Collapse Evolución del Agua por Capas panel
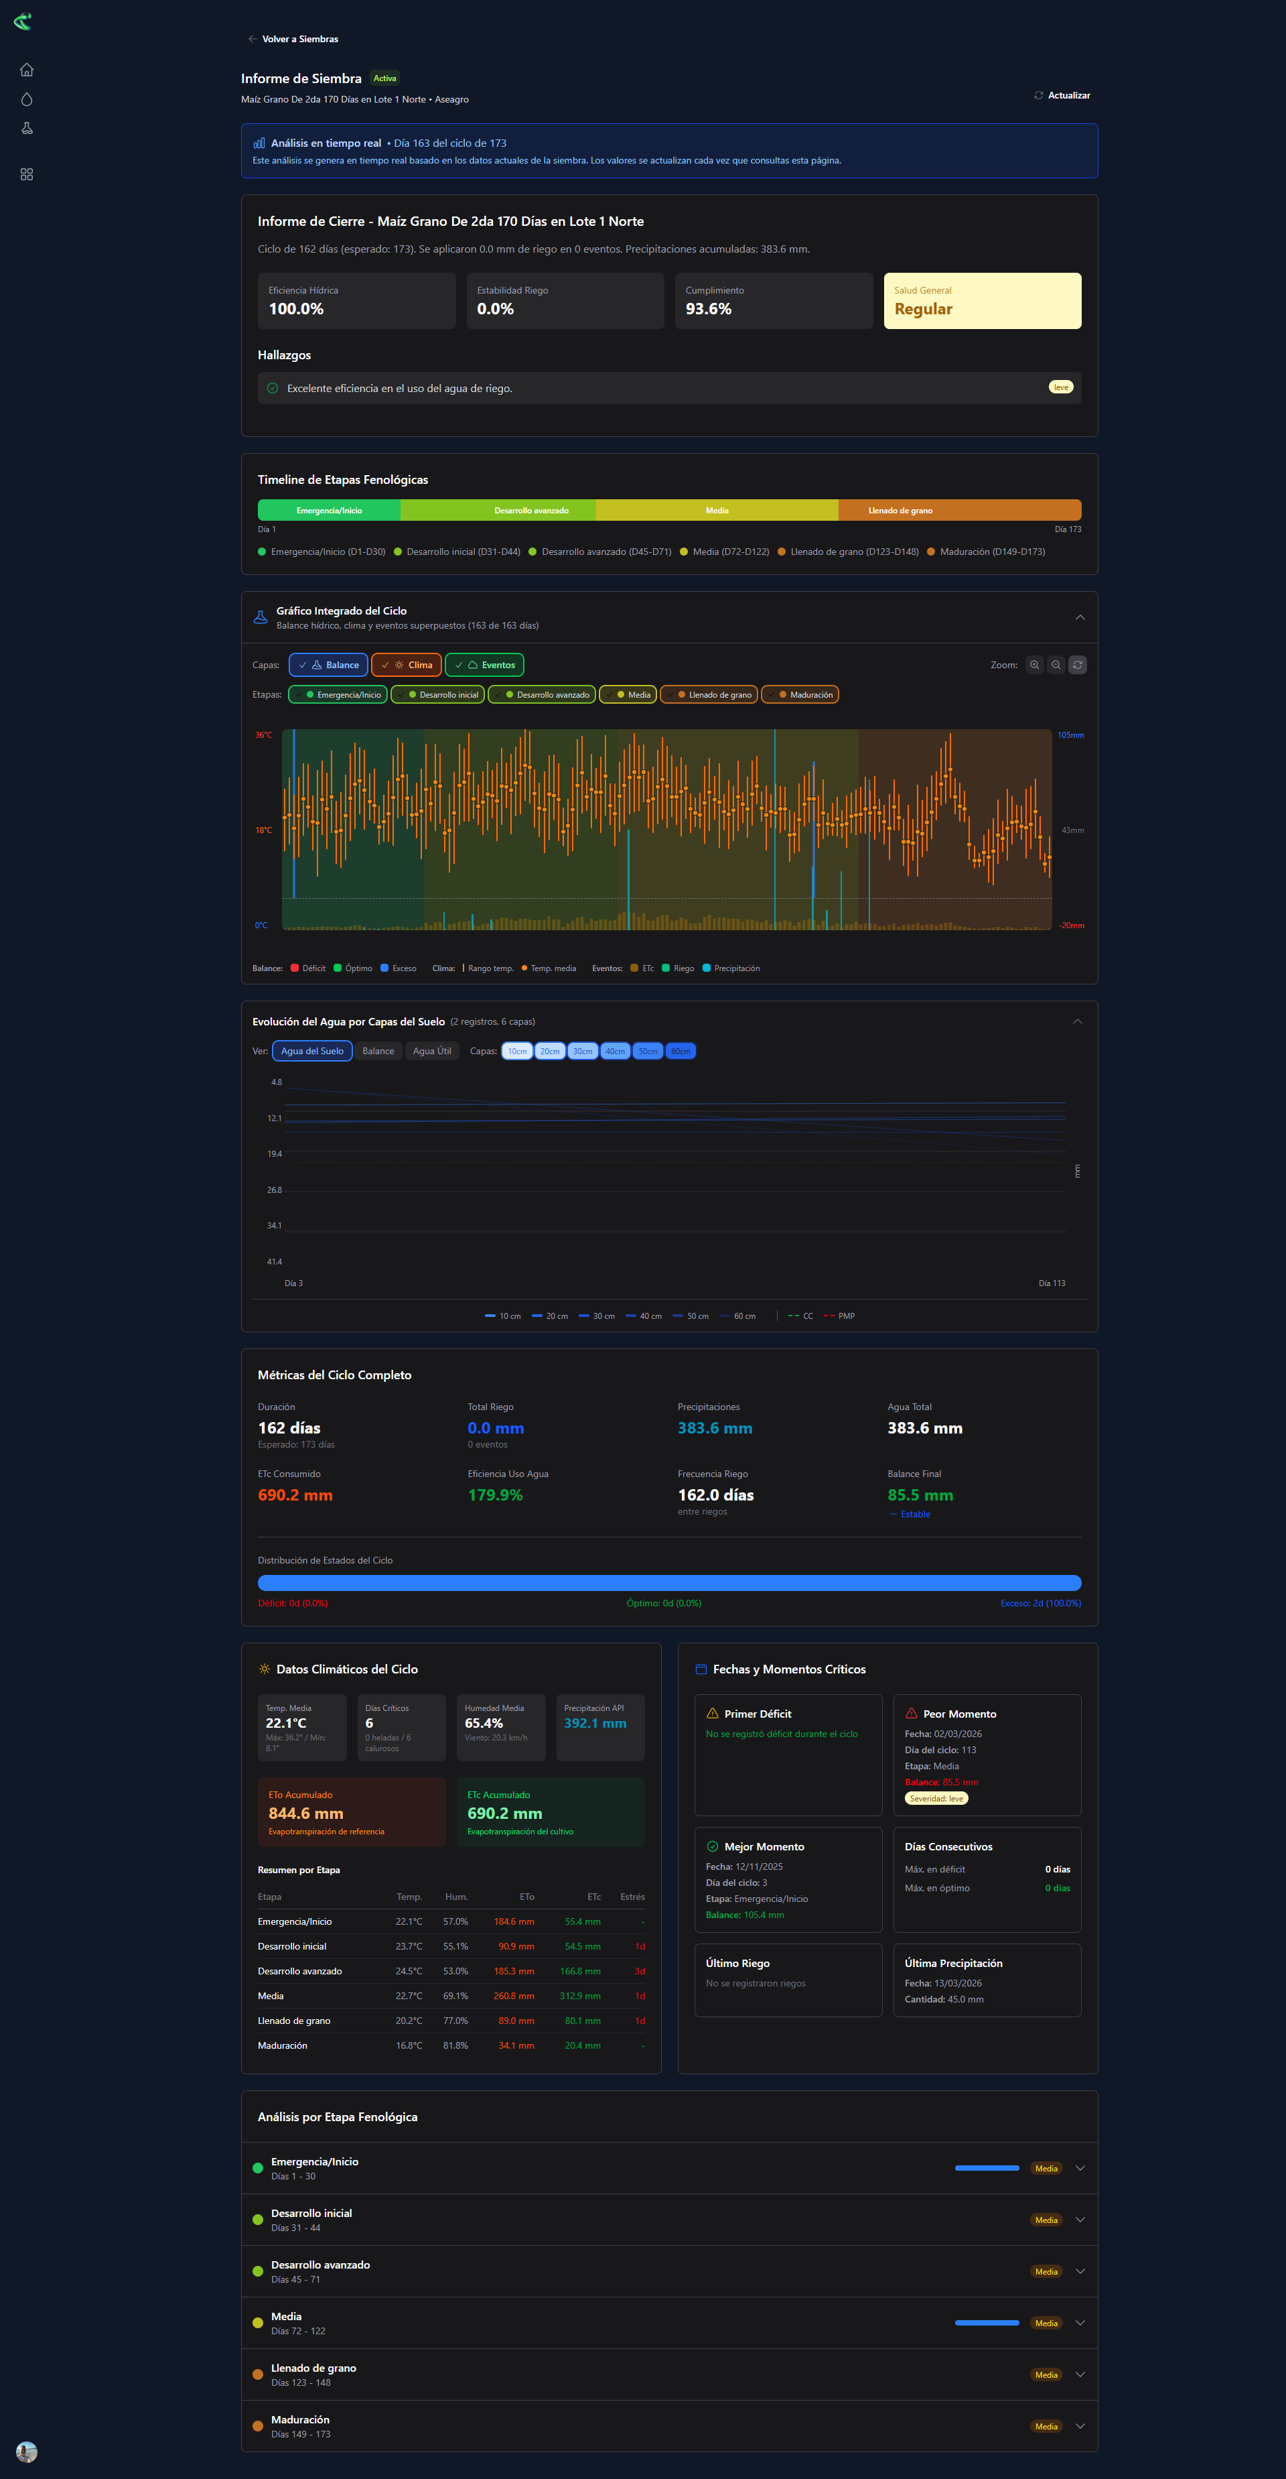Image resolution: width=1286 pixels, height=2479 pixels. pyautogui.click(x=1077, y=1022)
